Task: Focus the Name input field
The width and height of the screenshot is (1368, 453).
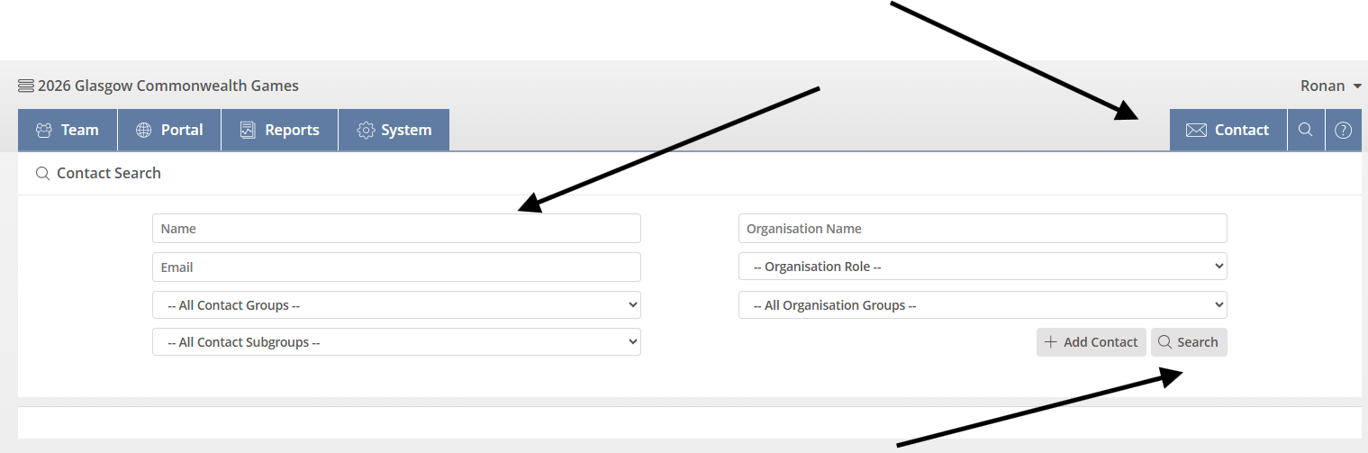Action: coord(396,229)
